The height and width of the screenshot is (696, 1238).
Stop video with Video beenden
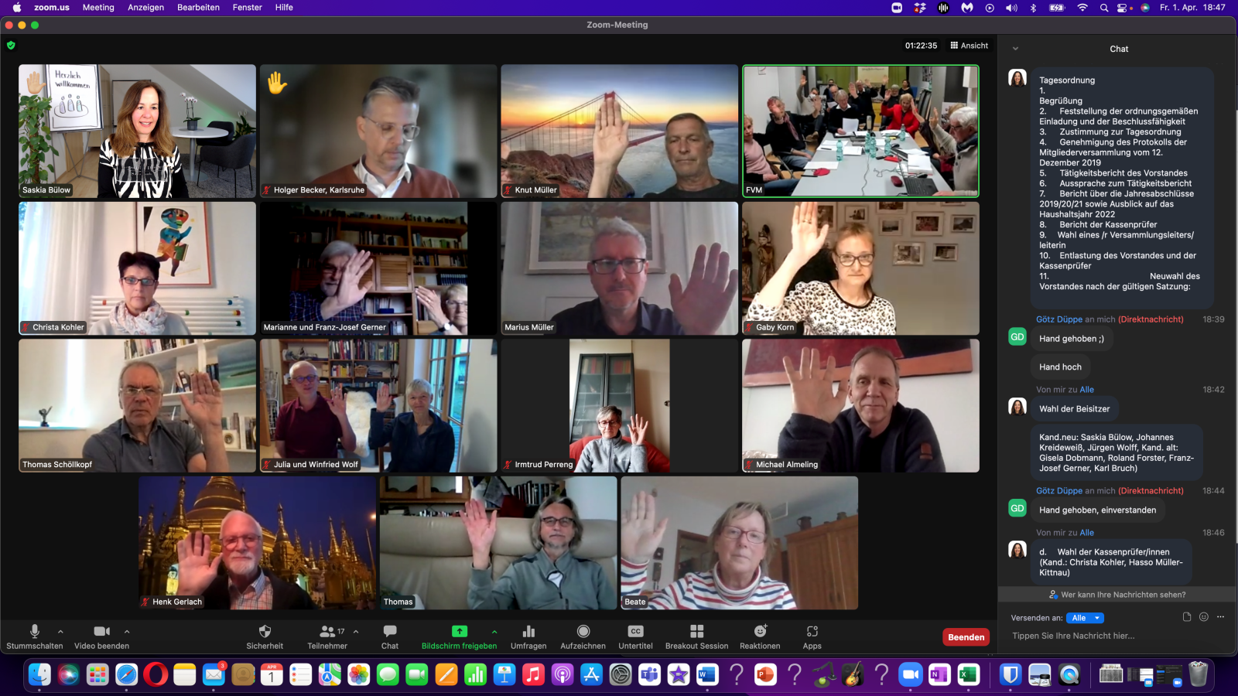click(101, 637)
